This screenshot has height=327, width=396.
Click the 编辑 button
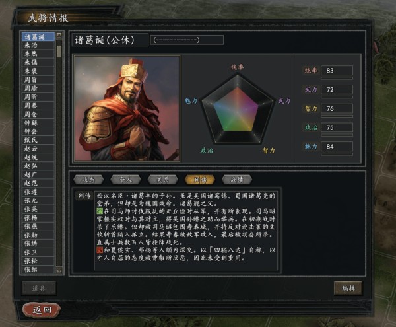(x=348, y=288)
